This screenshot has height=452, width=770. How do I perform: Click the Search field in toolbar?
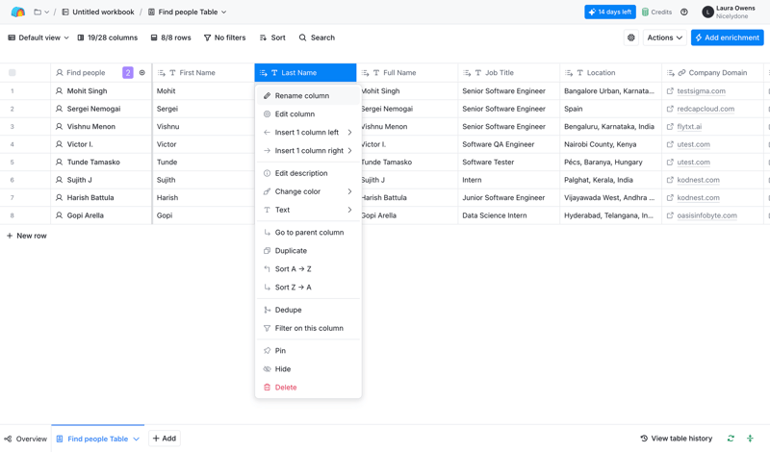click(317, 38)
